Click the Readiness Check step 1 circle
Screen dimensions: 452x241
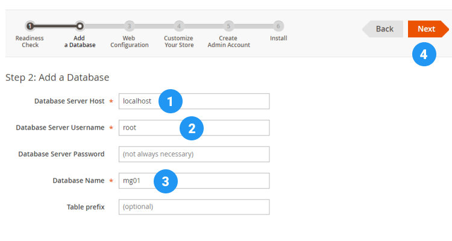point(30,26)
